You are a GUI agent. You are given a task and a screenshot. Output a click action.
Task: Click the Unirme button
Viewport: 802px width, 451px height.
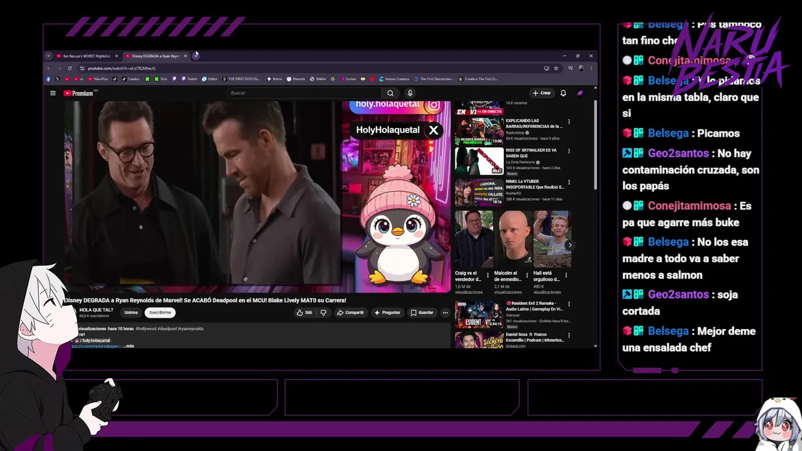tap(131, 313)
